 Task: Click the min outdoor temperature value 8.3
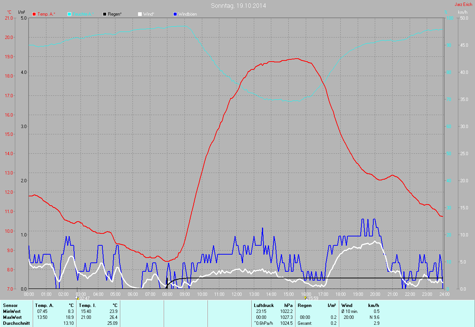(x=71, y=311)
